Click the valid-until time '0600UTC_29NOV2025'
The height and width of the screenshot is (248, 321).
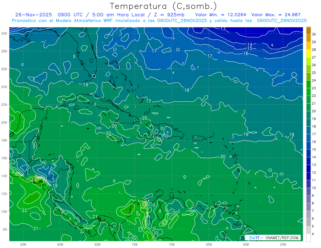pyautogui.click(x=282, y=20)
